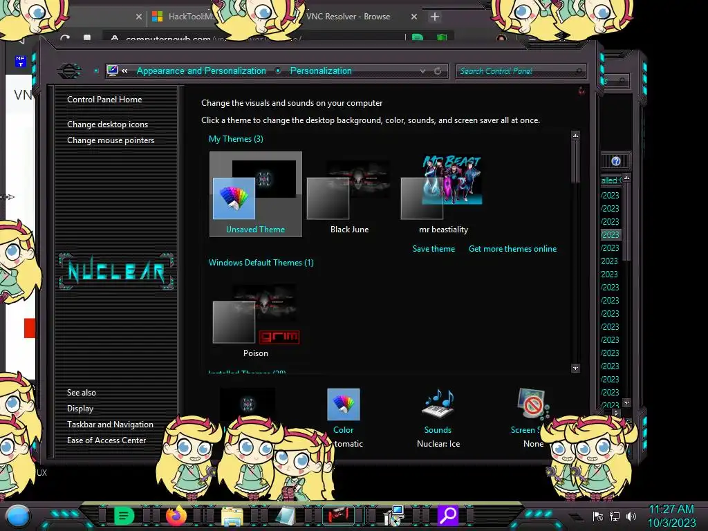Click the Appearance and Personalization breadcrumb
This screenshot has height=531, width=708.
(x=201, y=71)
